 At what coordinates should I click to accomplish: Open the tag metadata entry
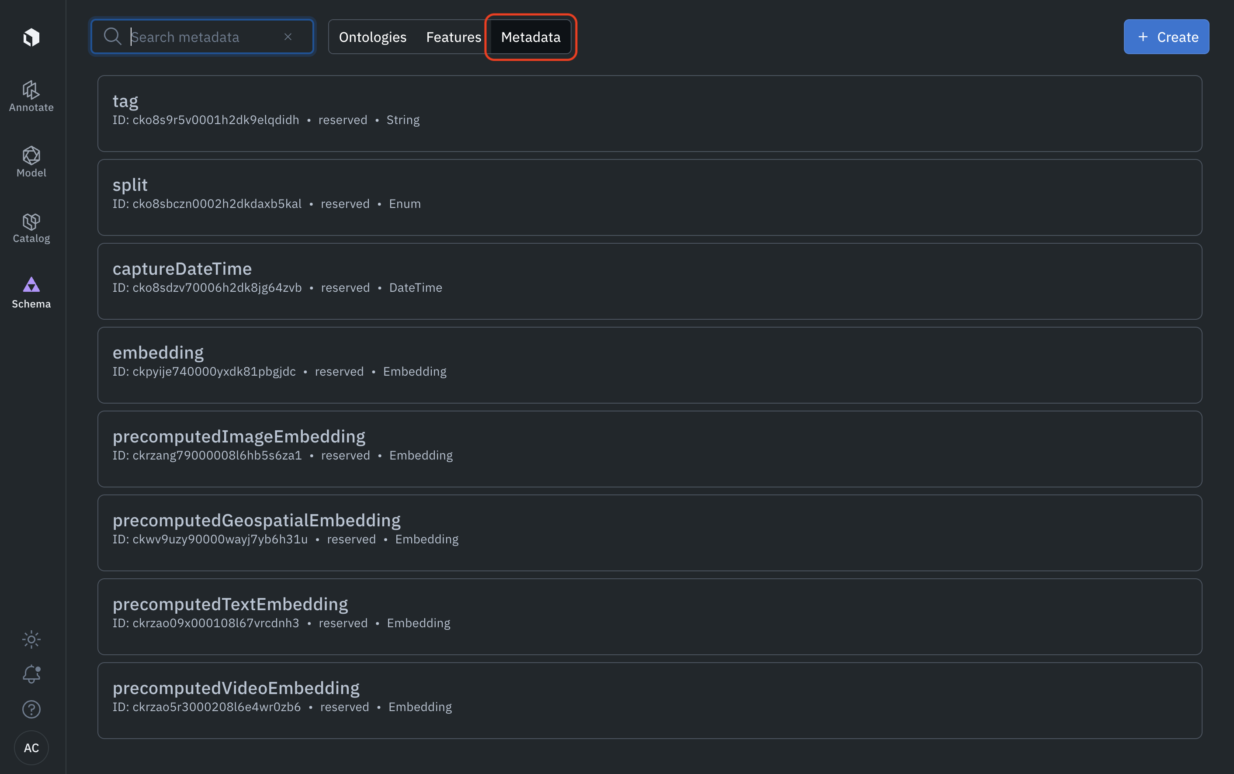649,114
